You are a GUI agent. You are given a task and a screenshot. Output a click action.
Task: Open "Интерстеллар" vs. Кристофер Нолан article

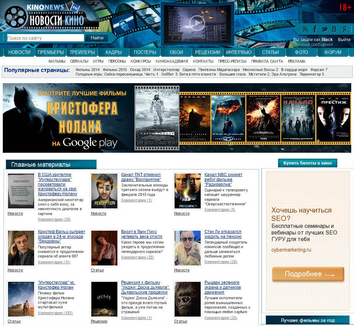[56, 285]
